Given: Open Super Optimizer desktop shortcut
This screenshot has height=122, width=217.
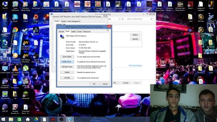Looking at the screenshot, I should coord(15,6).
